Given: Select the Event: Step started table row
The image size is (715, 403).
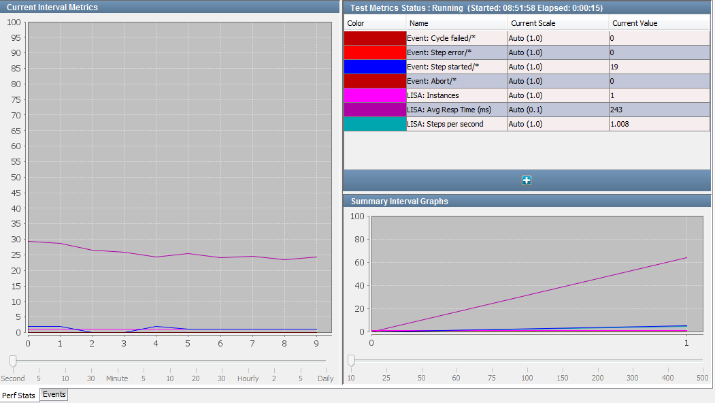Looking at the screenshot, I should [456, 67].
